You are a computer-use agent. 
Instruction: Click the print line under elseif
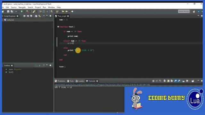click(70, 43)
